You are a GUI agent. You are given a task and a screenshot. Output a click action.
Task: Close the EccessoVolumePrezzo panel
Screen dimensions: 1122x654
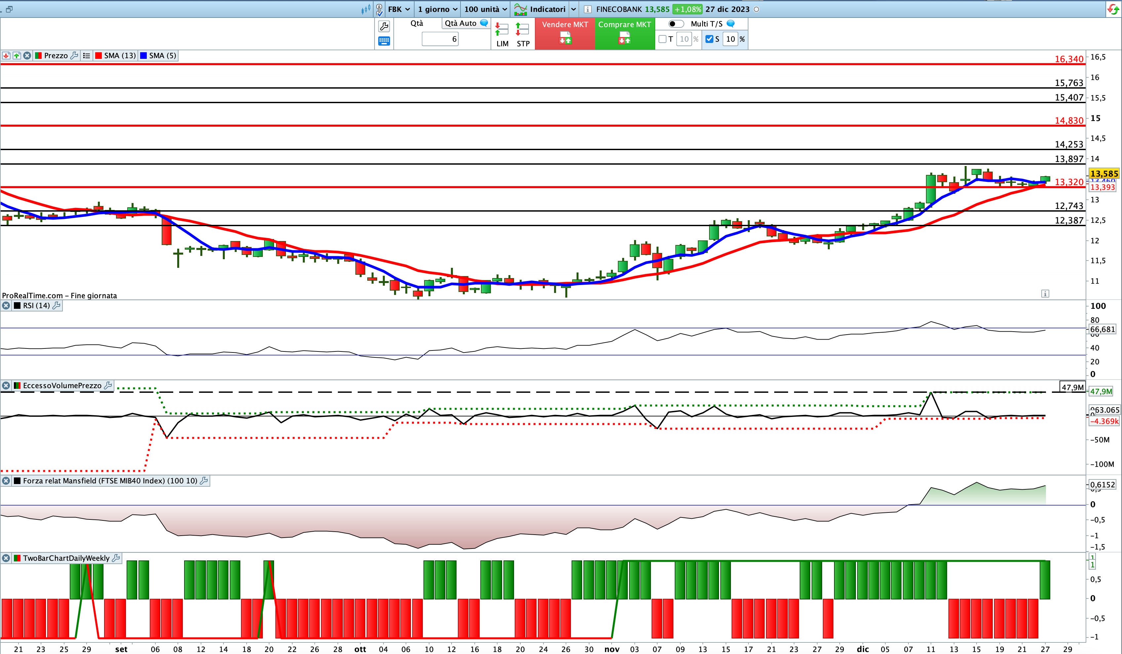tap(6, 386)
